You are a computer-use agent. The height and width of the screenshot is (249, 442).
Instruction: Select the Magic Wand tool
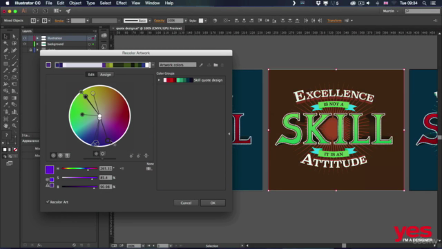click(x=6, y=43)
